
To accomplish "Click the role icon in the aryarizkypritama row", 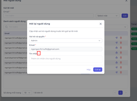I will tap(116, 58).
